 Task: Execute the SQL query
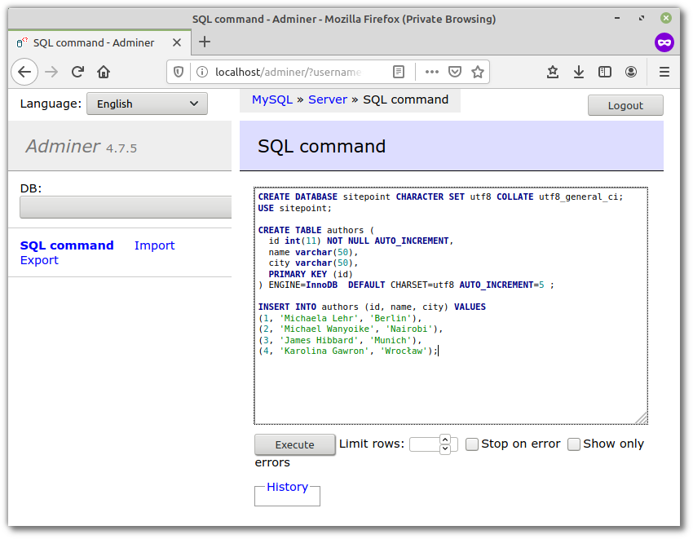[x=294, y=444]
